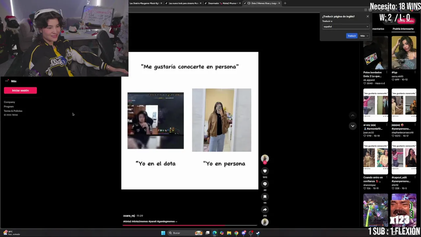Open comments via speech bubble icon

click(x=265, y=184)
